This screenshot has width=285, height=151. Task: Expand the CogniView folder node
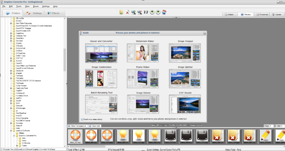point(11,33)
